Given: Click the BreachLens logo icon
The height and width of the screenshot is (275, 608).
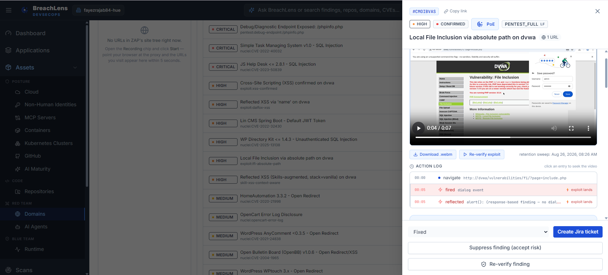Looking at the screenshot, I should [24, 10].
